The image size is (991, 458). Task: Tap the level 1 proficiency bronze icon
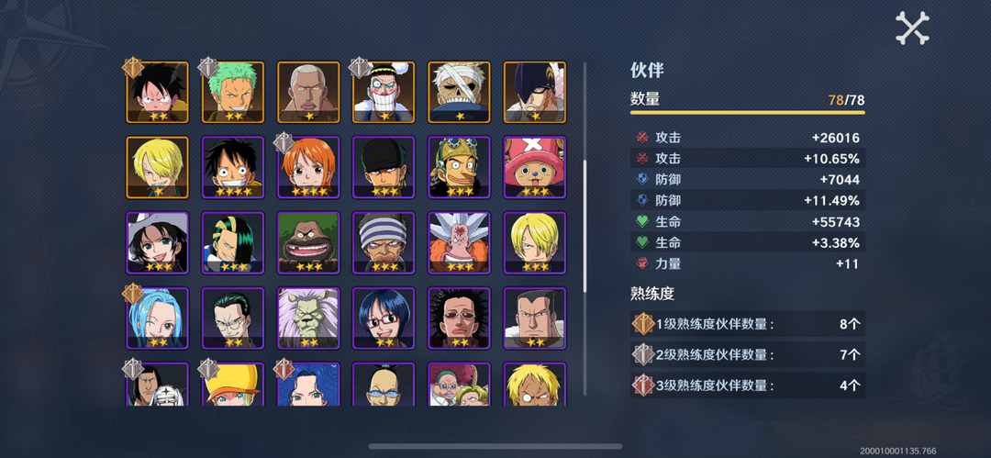[643, 324]
